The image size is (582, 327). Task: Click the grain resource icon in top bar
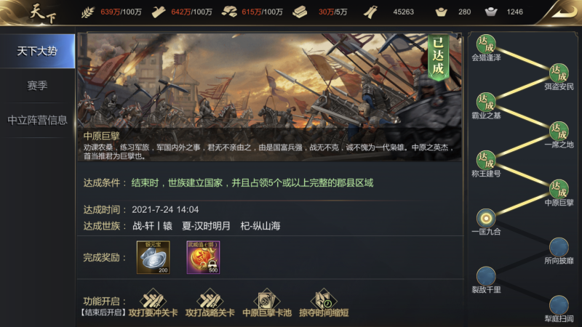(88, 12)
